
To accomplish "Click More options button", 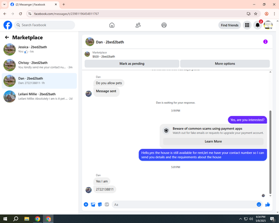I will click(x=225, y=64).
